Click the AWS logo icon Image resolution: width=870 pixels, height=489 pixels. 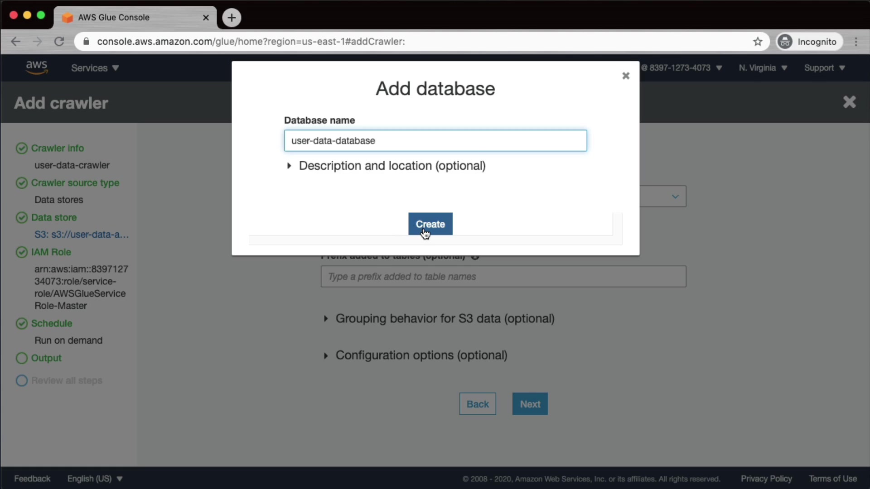pyautogui.click(x=36, y=67)
